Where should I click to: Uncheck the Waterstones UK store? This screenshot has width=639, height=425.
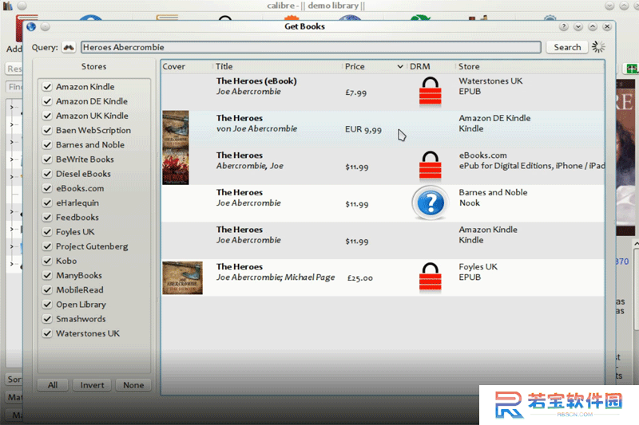(47, 333)
